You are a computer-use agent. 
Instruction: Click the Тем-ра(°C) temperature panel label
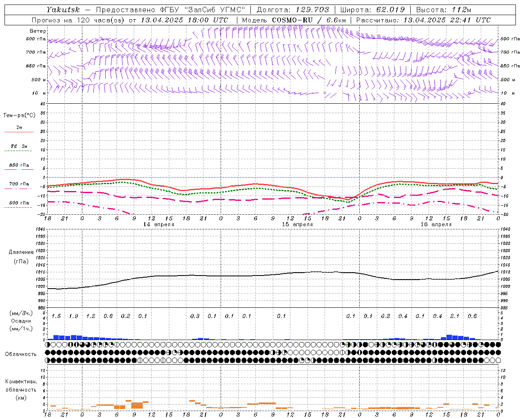(x=19, y=116)
